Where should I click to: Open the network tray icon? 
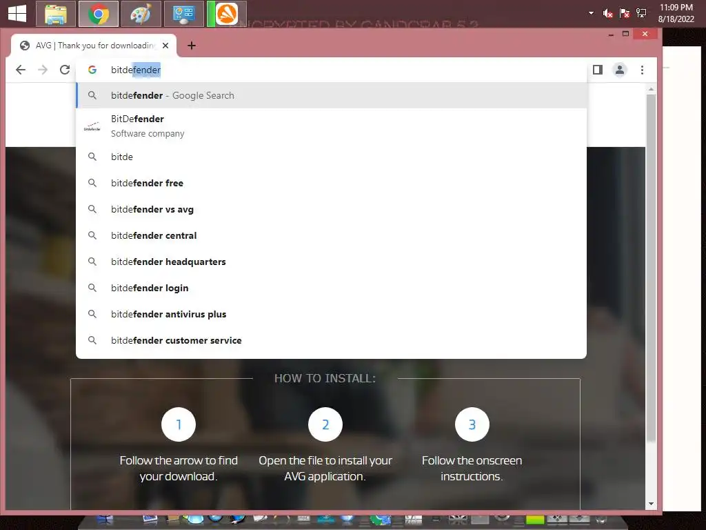[x=641, y=14]
